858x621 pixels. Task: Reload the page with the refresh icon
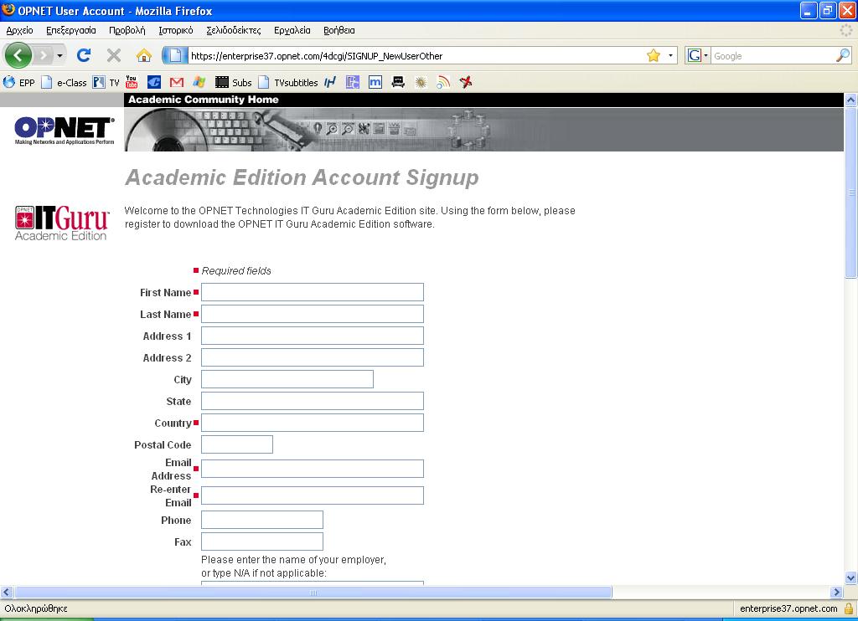point(84,55)
